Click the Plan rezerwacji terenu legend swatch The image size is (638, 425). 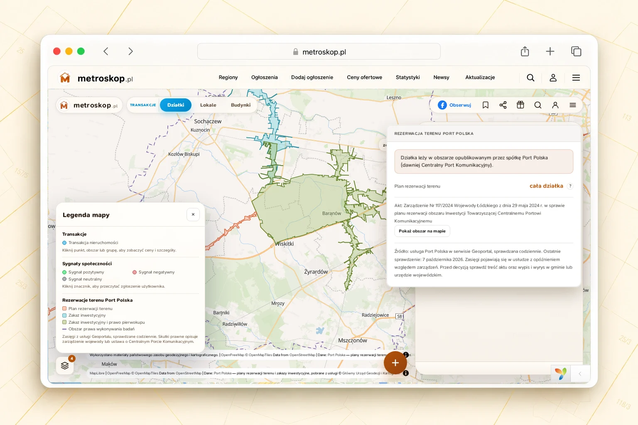(64, 308)
